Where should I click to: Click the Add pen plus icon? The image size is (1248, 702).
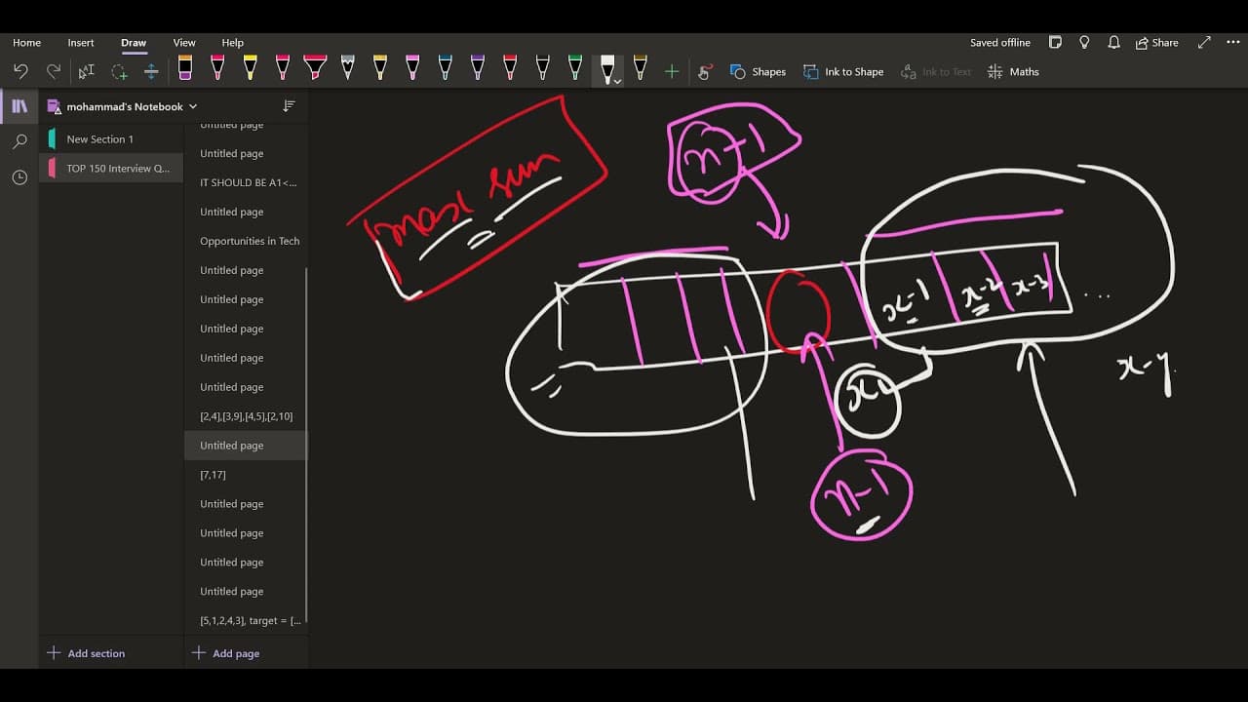point(672,71)
